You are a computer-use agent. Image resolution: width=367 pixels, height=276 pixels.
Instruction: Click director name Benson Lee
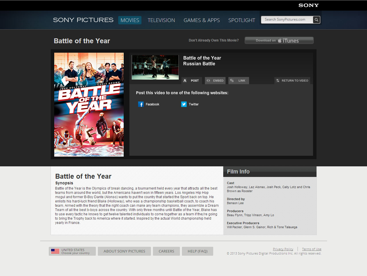(235, 203)
